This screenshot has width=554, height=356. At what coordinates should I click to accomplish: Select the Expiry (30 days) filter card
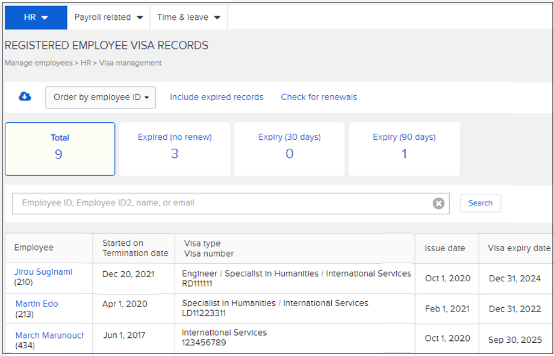click(x=289, y=149)
